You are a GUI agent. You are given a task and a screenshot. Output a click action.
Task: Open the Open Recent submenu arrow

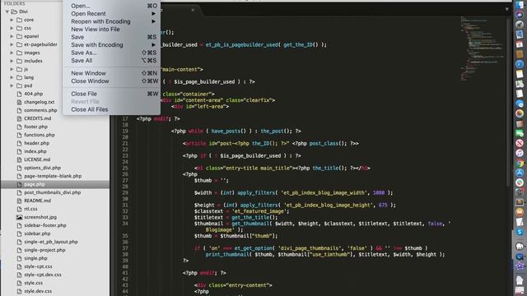[153, 14]
